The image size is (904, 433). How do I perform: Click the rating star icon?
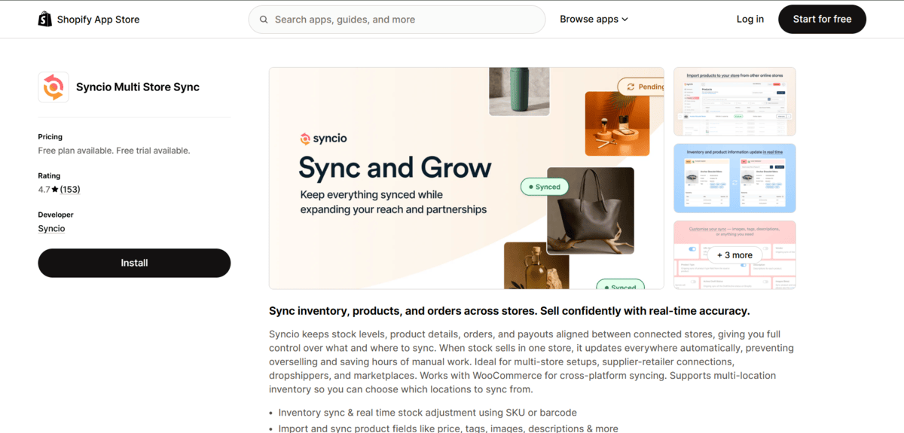(55, 190)
